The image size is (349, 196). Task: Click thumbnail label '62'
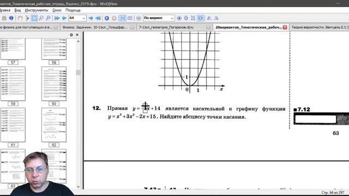click(x=54, y=145)
